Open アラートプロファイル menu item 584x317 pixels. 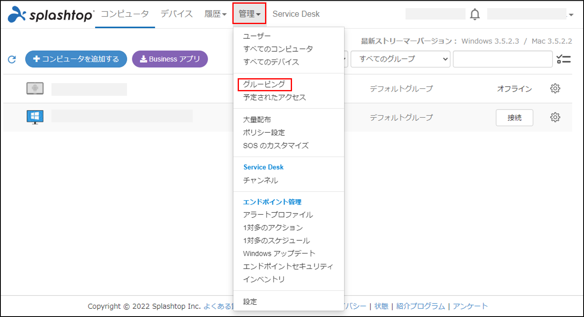point(278,215)
